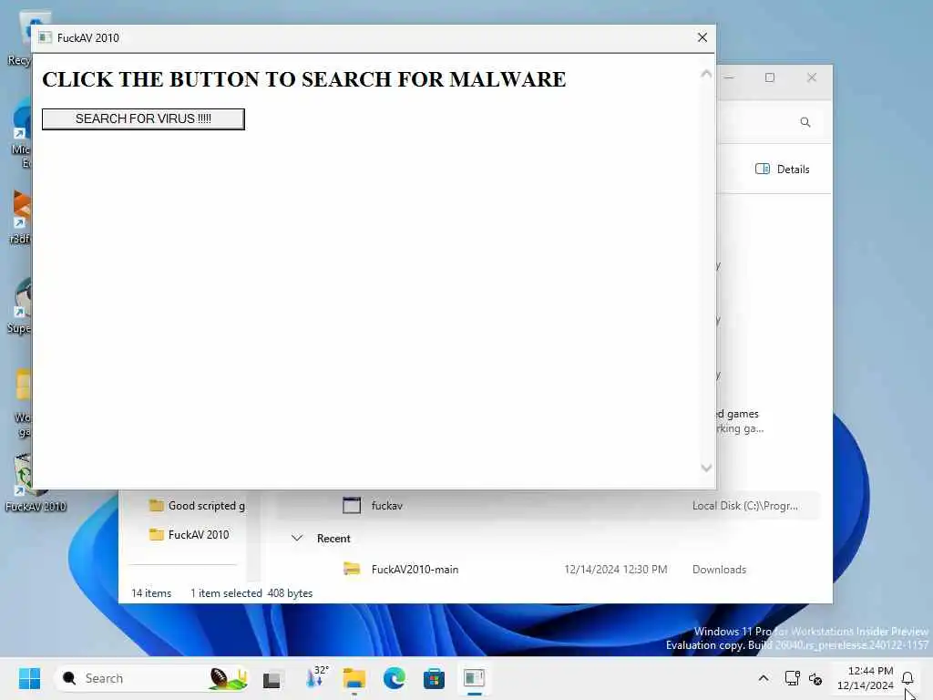Click the fuckav file icon

click(x=352, y=505)
